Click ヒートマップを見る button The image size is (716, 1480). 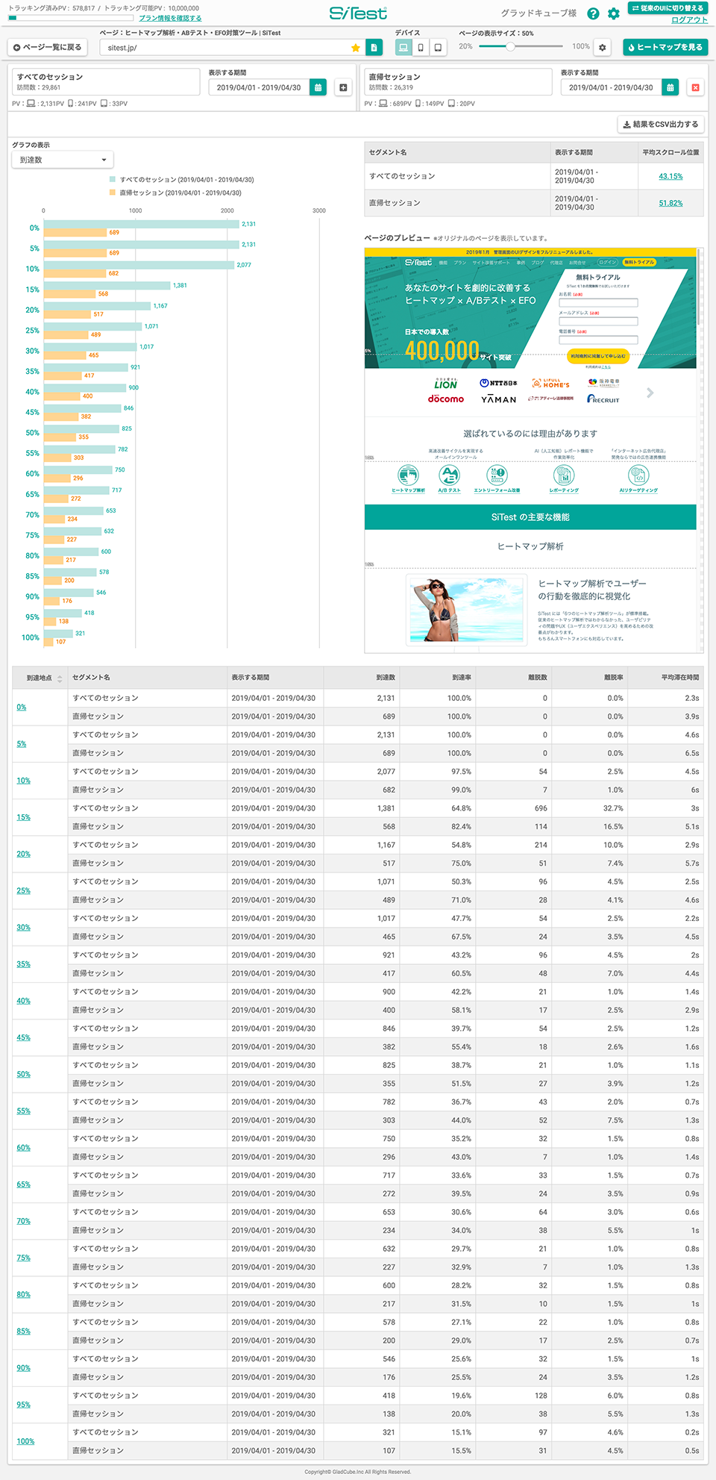point(665,47)
